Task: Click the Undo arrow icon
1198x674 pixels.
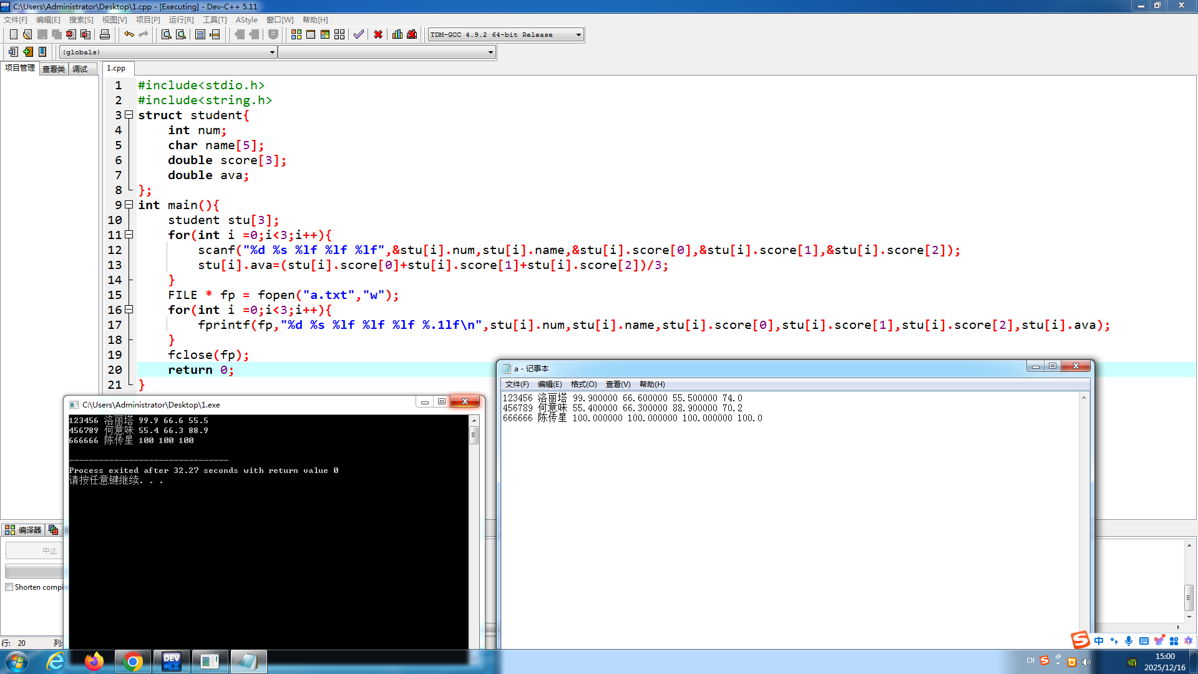Action: click(x=129, y=34)
